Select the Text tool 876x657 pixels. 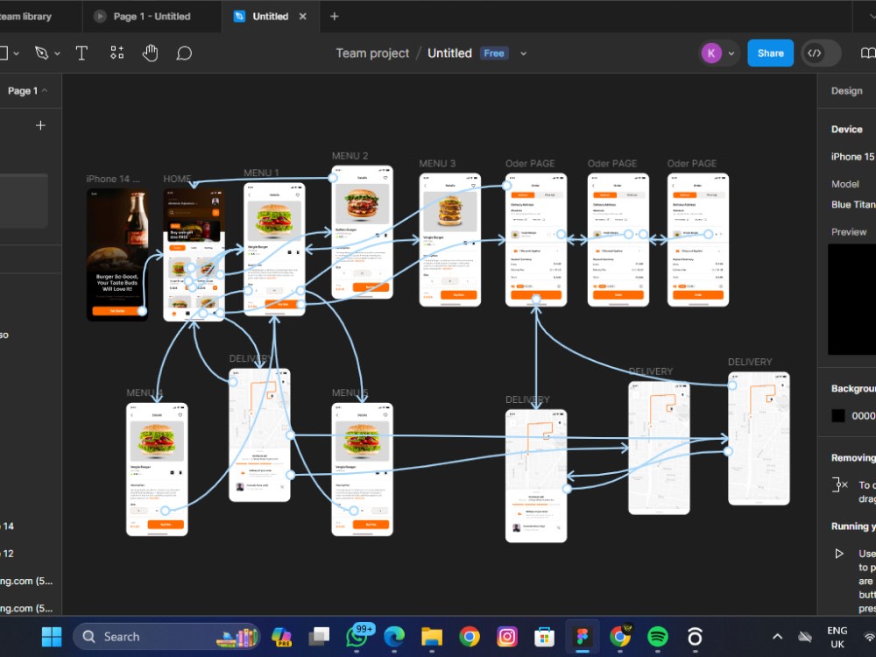click(81, 53)
